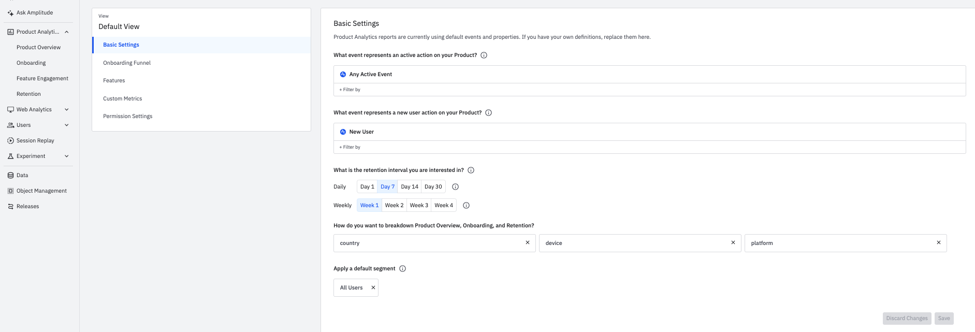The image size is (975, 332).
Task: Expand the Web Analytics section
Action: pos(66,109)
